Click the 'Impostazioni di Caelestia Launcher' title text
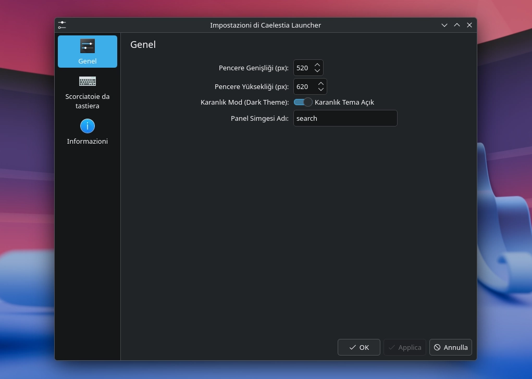This screenshot has width=532, height=379. (x=265, y=25)
